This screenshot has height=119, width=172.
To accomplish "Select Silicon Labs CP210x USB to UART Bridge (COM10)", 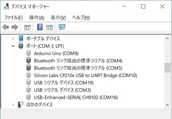I will point(85,75).
